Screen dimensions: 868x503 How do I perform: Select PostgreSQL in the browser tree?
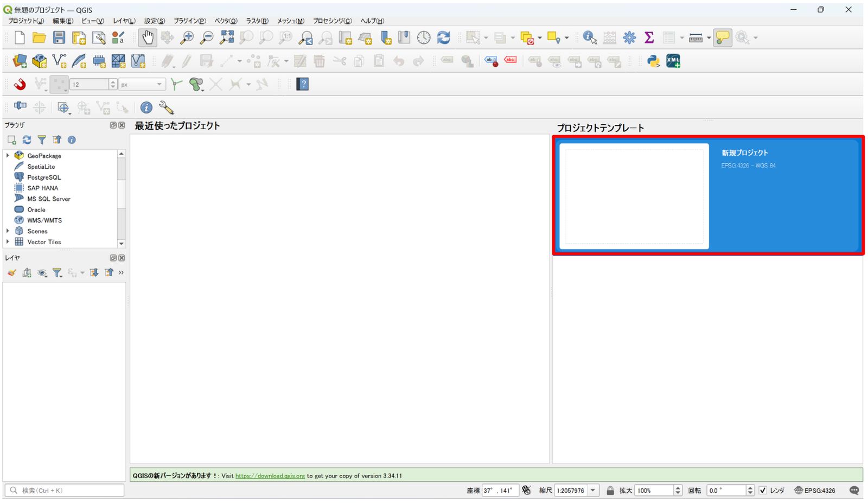coord(44,177)
